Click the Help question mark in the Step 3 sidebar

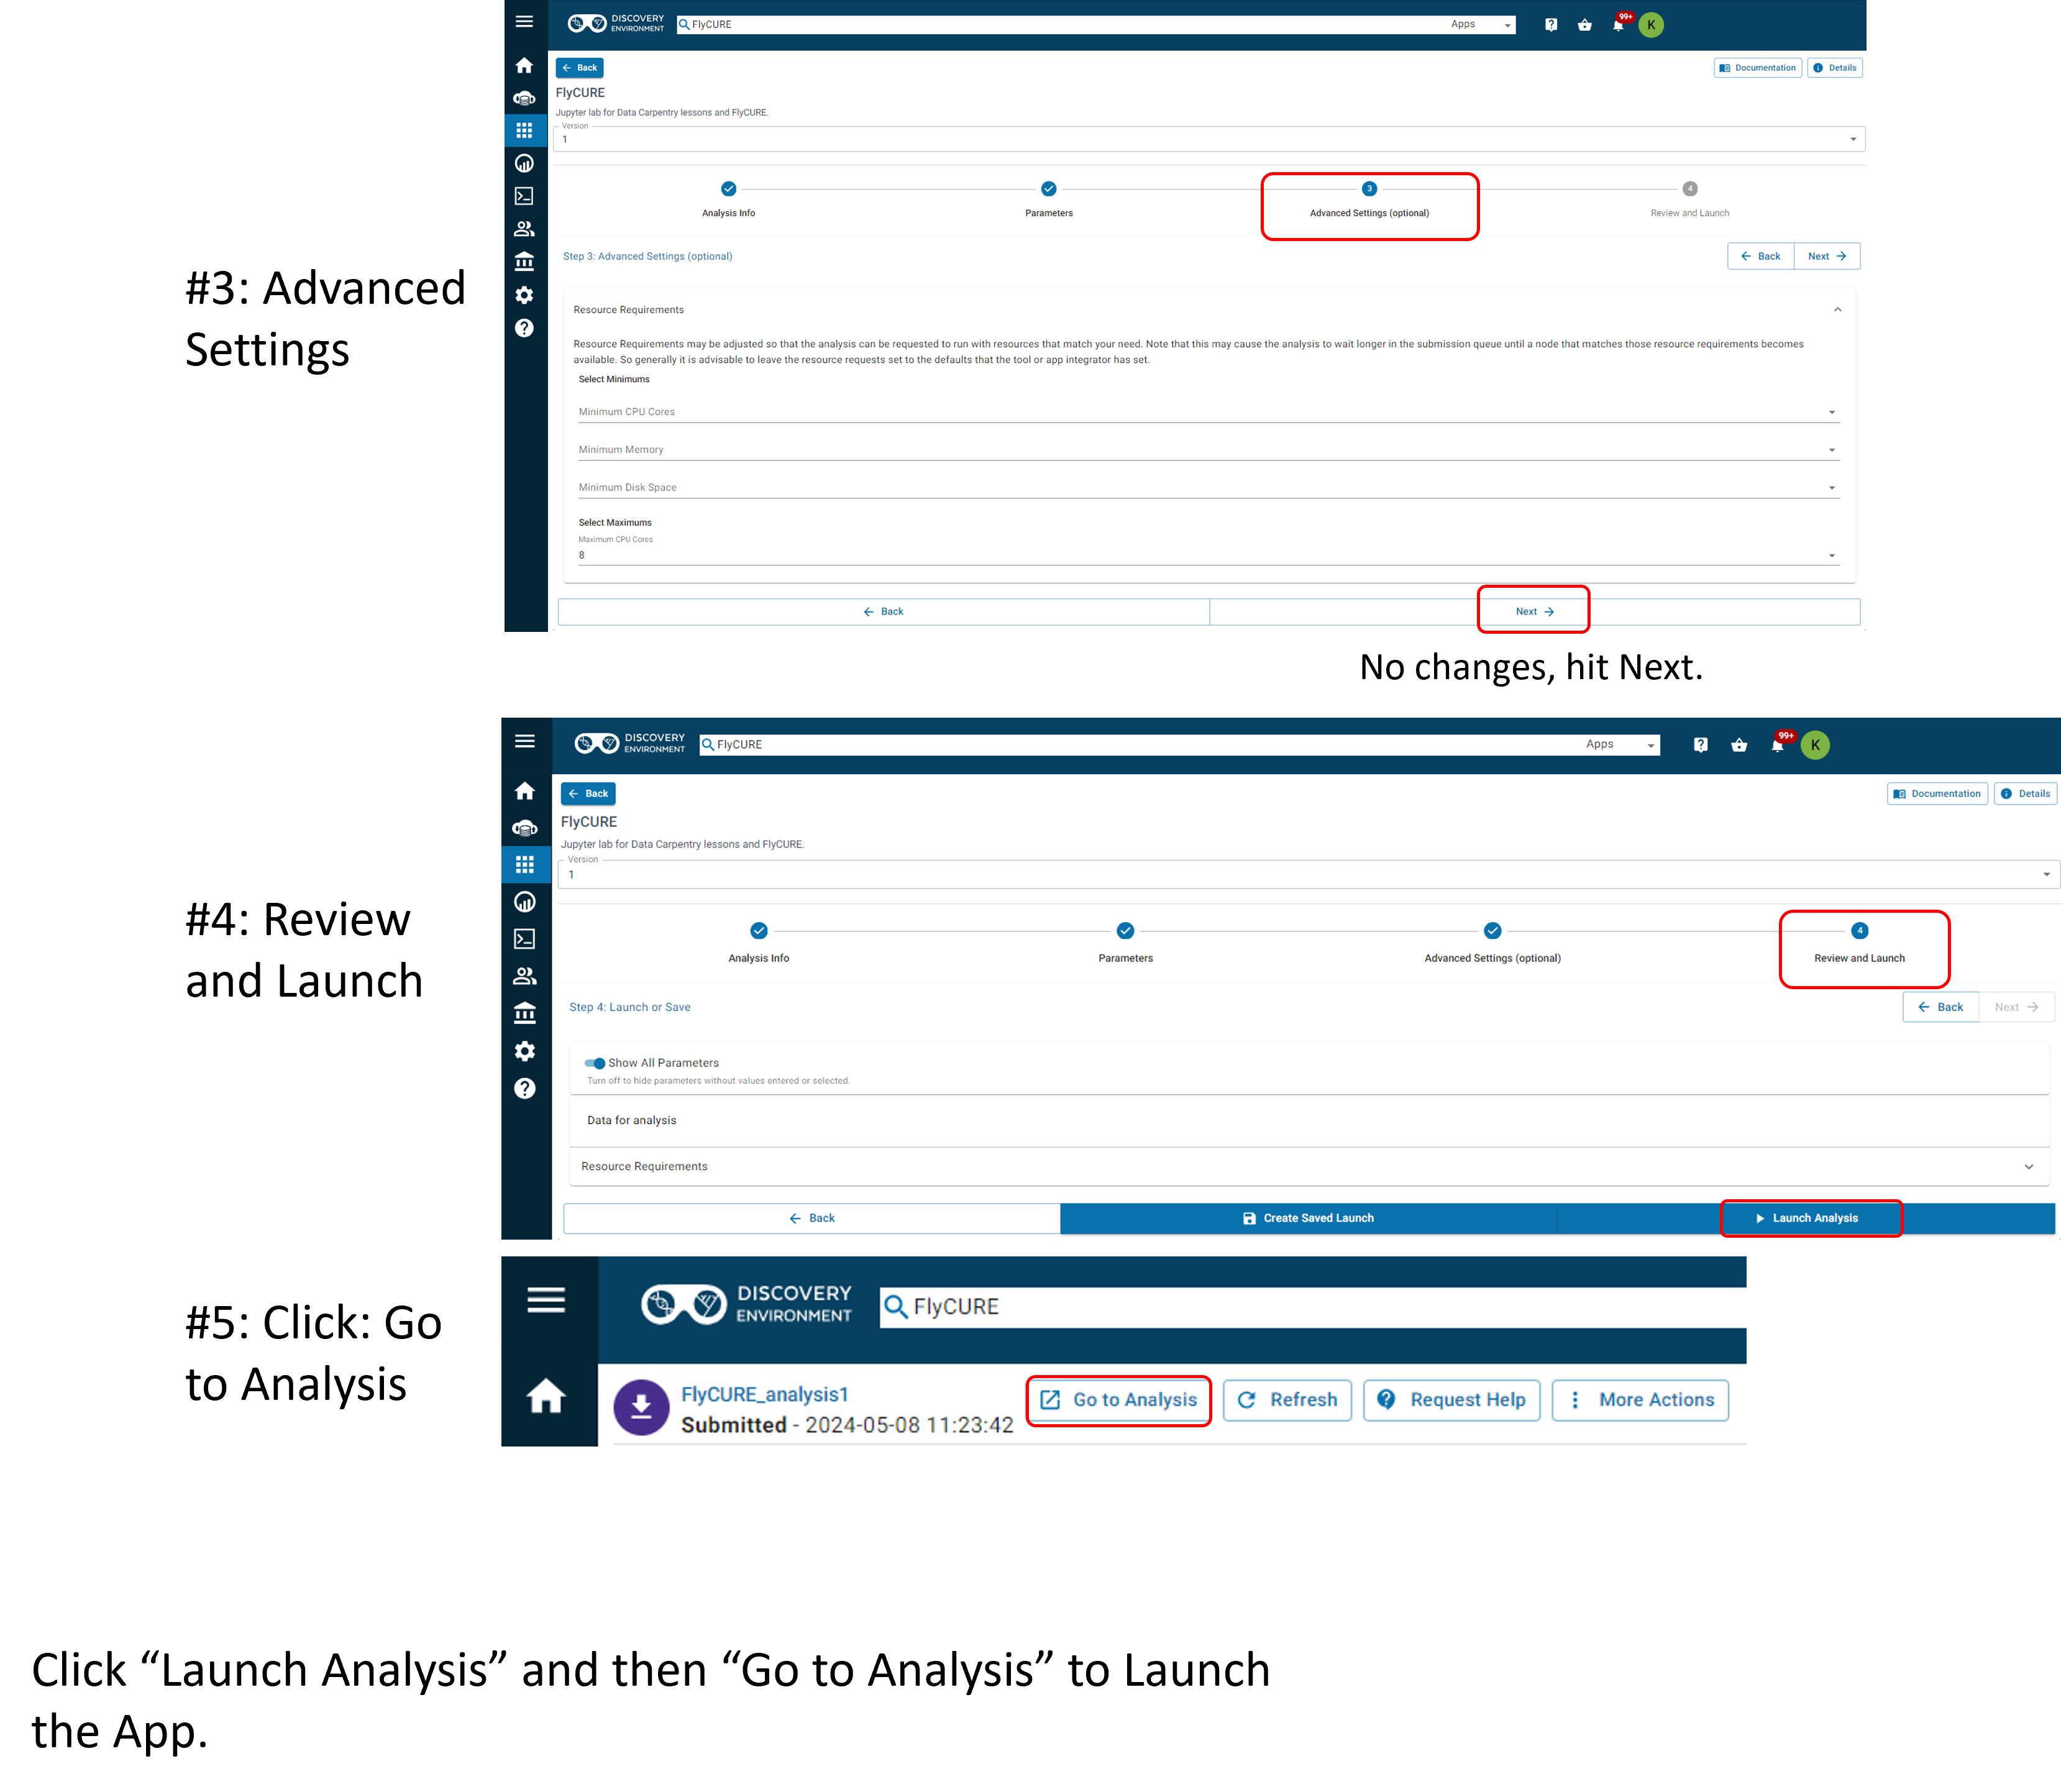[x=524, y=328]
